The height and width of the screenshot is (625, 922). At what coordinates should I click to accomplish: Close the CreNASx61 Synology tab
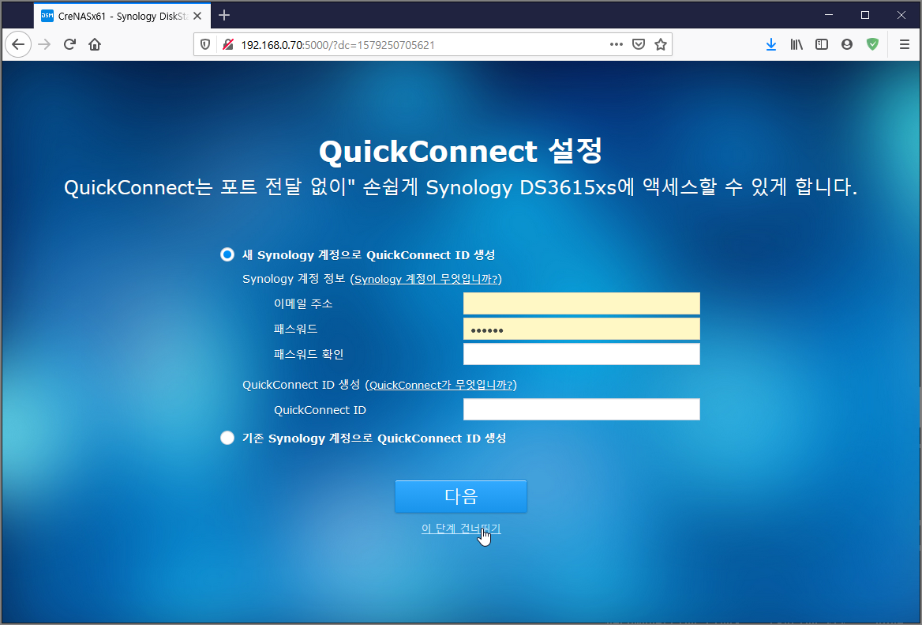point(197,16)
